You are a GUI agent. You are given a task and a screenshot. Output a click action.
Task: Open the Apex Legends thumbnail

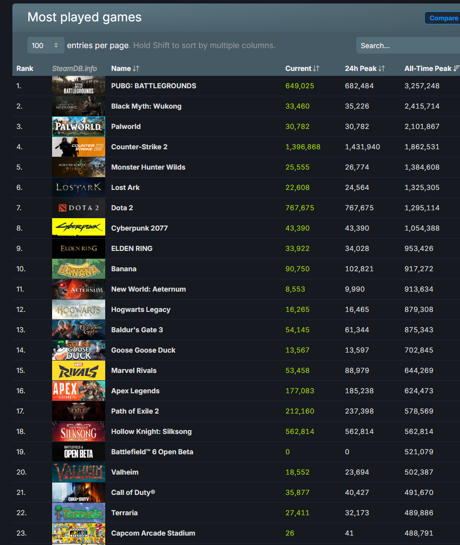(78, 391)
